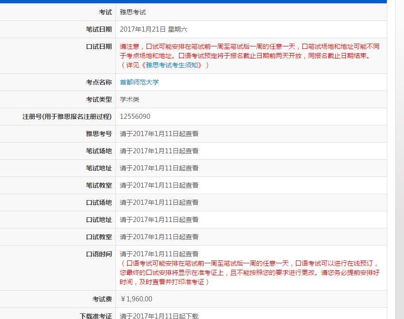Click the 笔试场地 row label
Image resolution: width=404 pixels, height=319 pixels.
99,151
